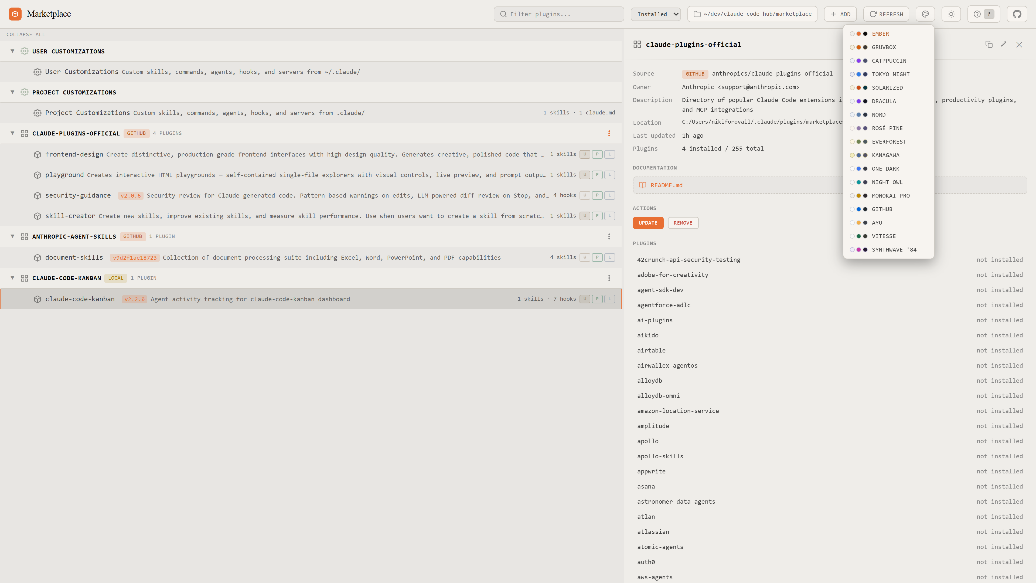Open the color theme palette icon
The width and height of the screenshot is (1036, 583).
pos(925,14)
